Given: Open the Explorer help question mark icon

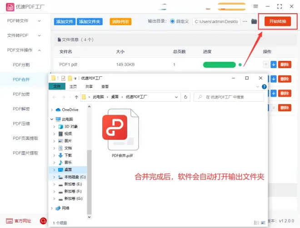Looking at the screenshot, I should click(264, 87).
